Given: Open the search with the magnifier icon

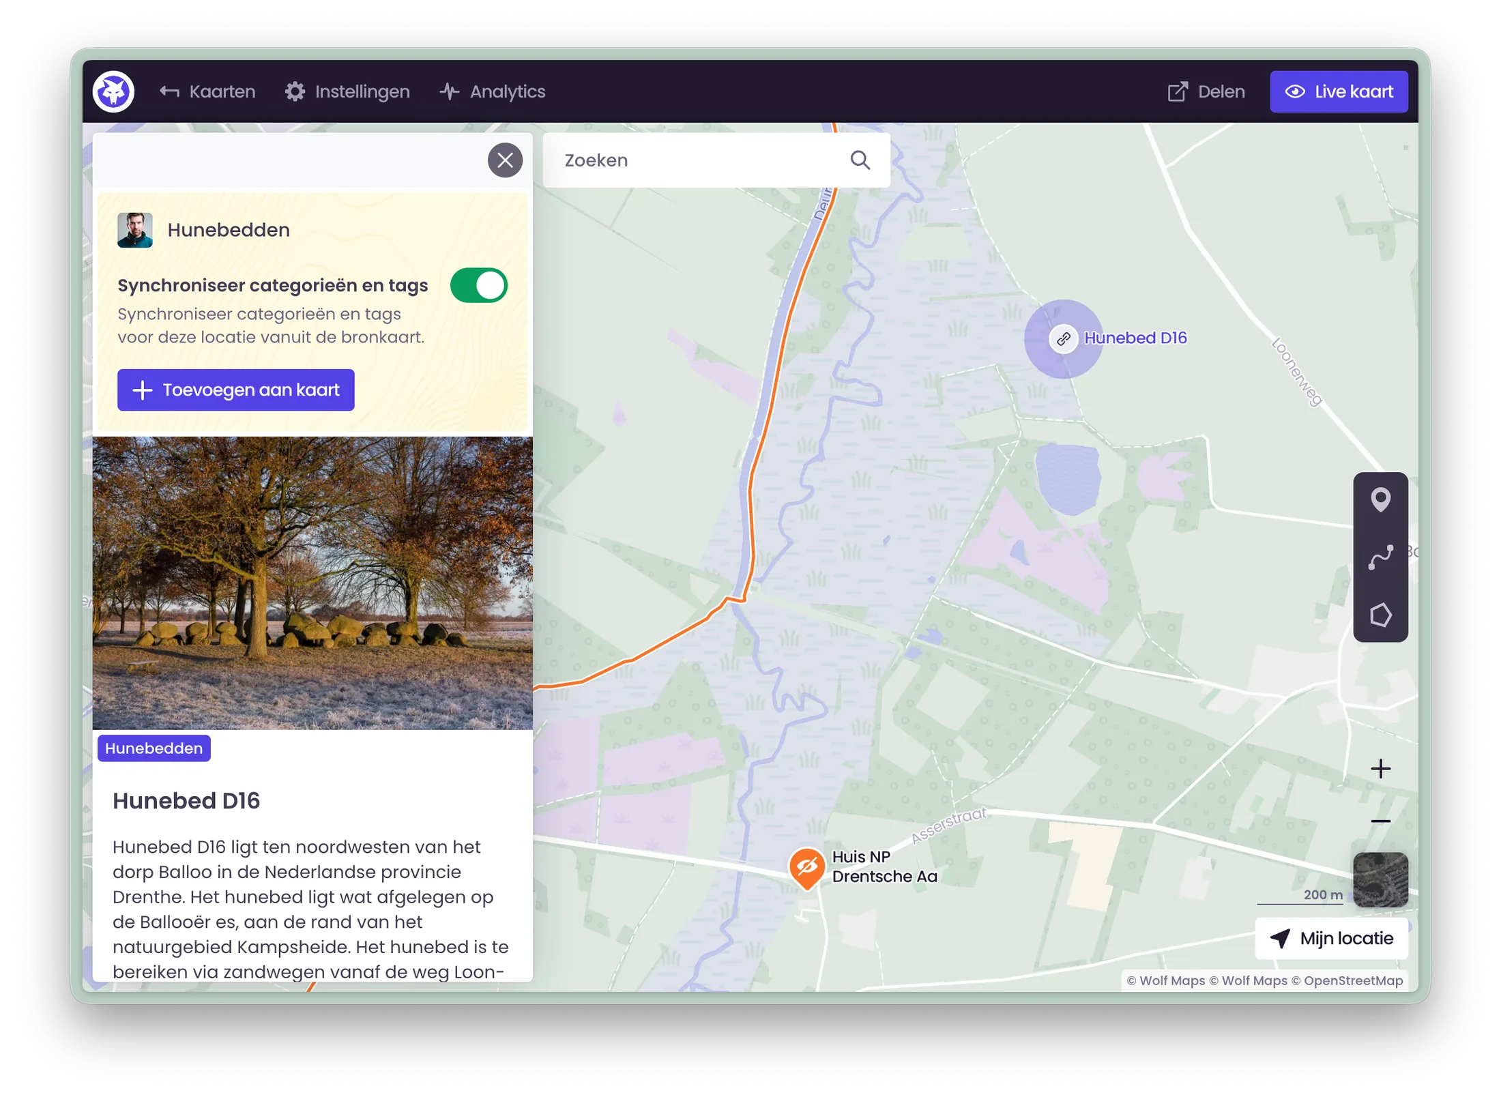Looking at the screenshot, I should (x=860, y=160).
